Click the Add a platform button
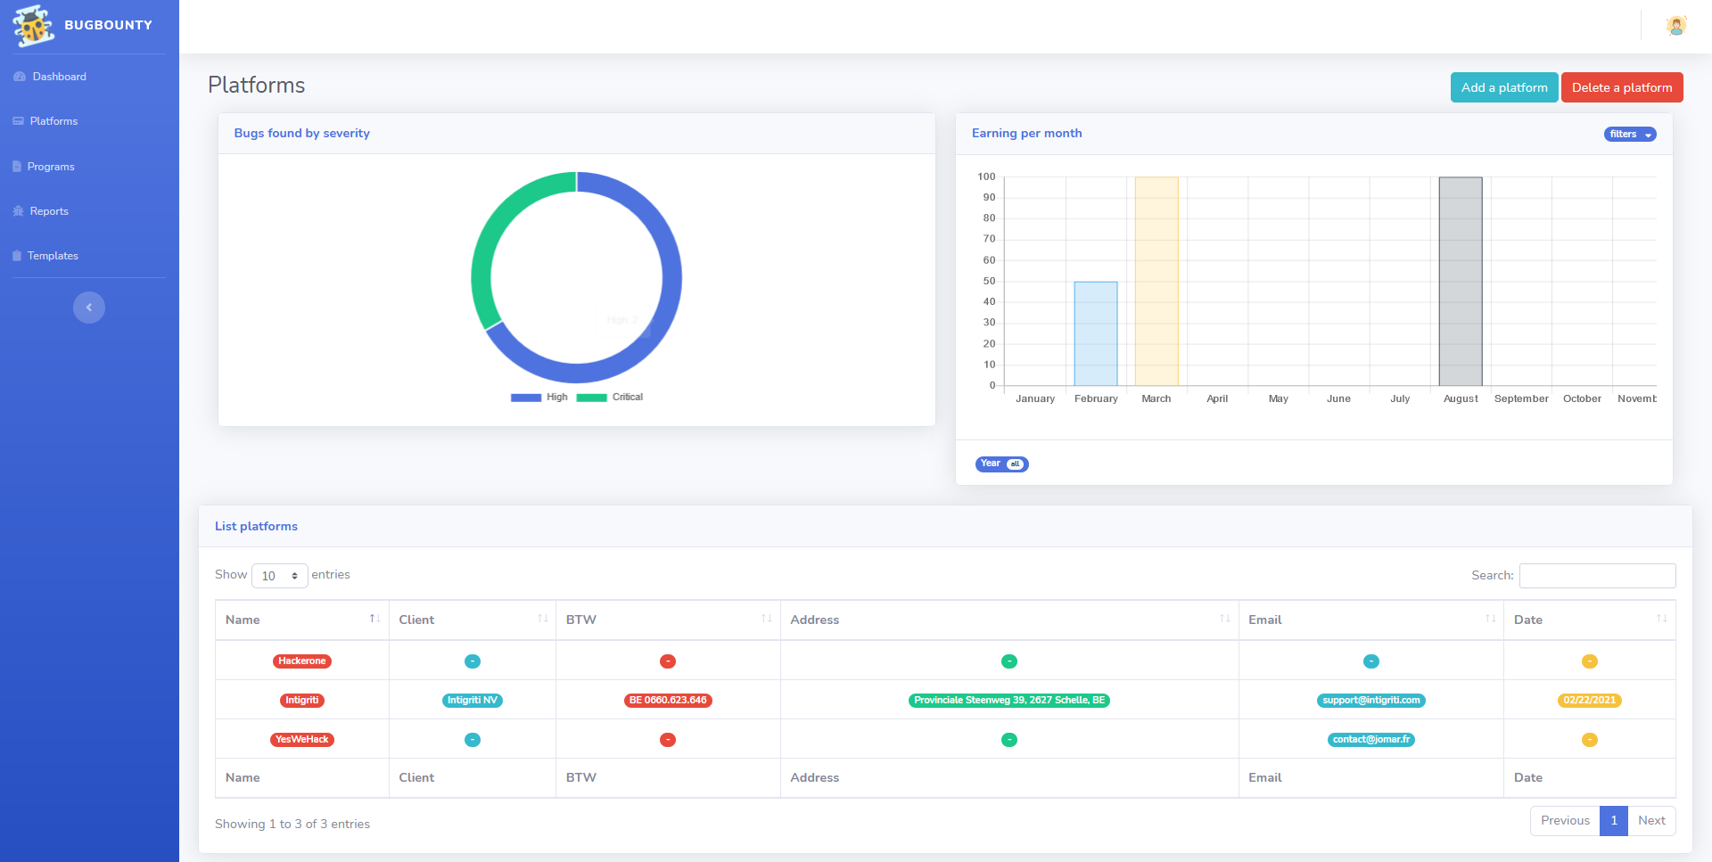This screenshot has height=862, width=1712. pyautogui.click(x=1504, y=87)
